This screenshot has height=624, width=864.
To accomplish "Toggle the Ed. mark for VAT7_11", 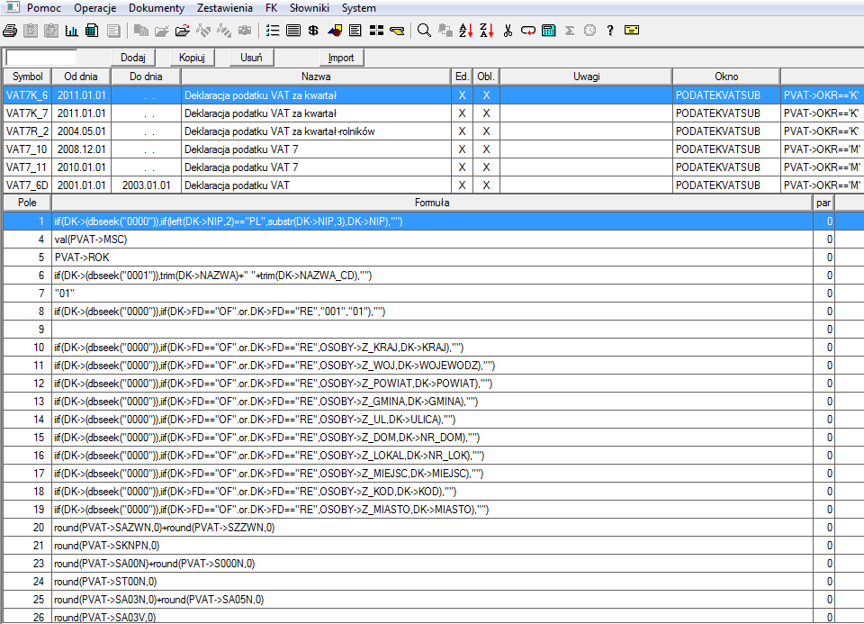I will [x=462, y=167].
